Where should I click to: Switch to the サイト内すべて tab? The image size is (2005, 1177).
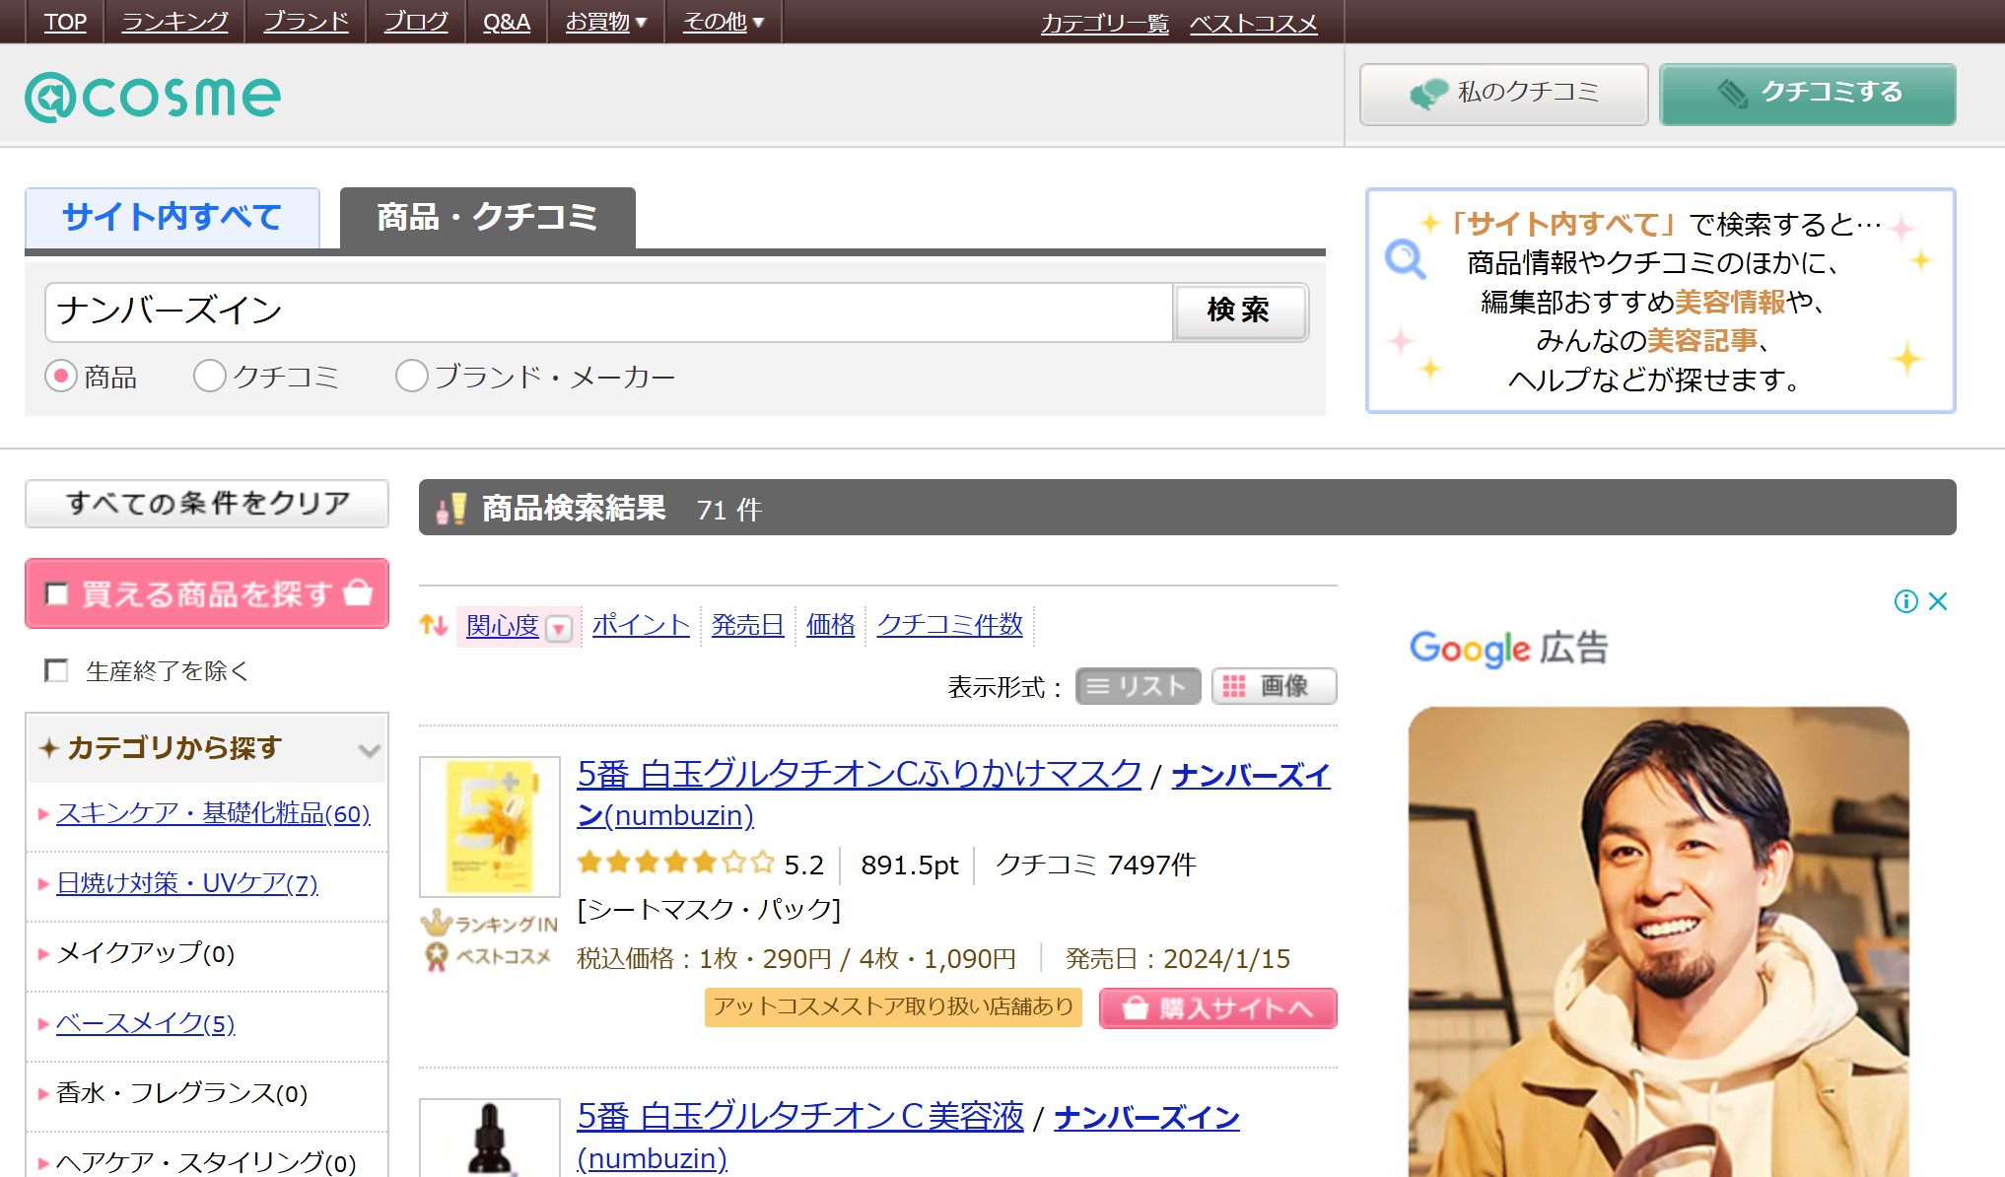tap(173, 217)
